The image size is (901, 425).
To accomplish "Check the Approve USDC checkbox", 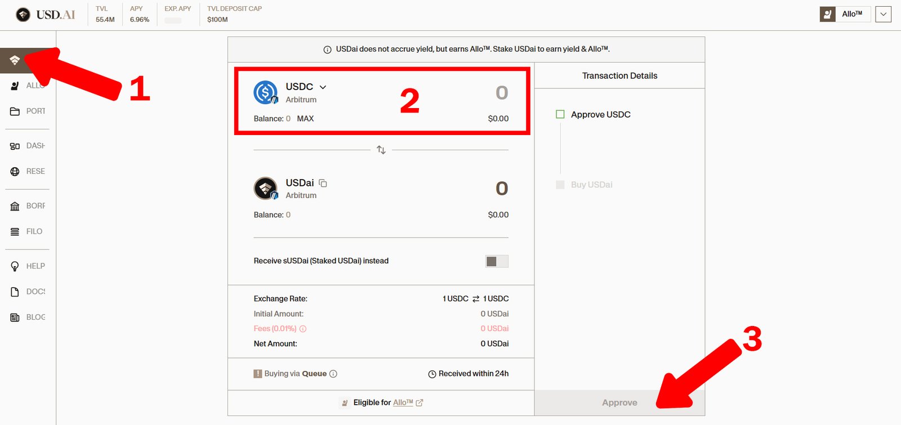I will (560, 114).
